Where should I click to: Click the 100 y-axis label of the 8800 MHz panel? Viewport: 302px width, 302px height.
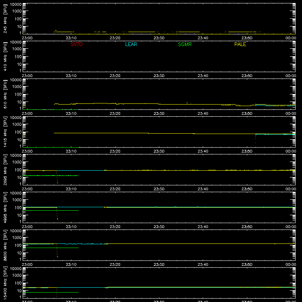click(18, 245)
